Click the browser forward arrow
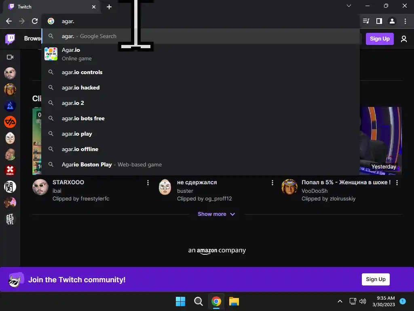The width and height of the screenshot is (414, 311). pyautogui.click(x=22, y=21)
